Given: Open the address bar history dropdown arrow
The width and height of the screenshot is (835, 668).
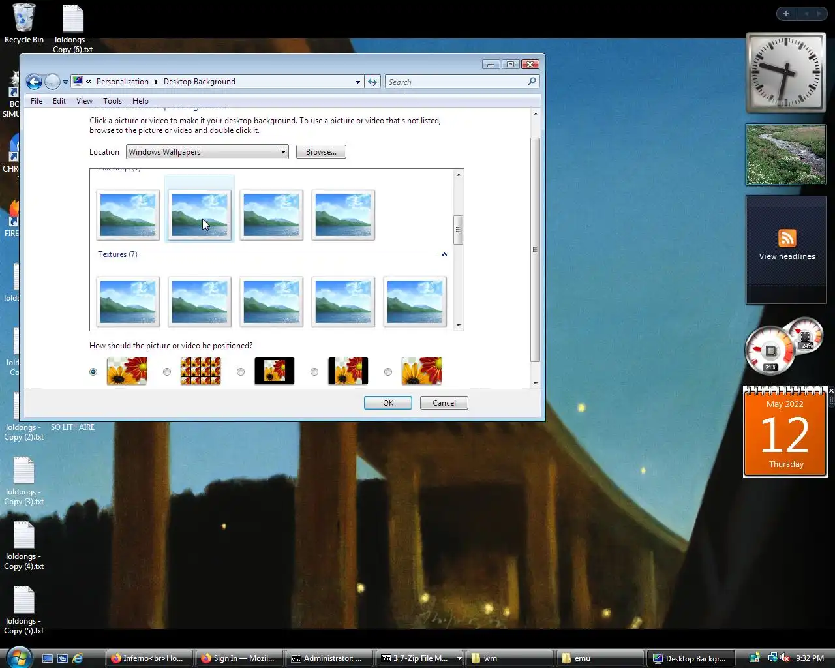Looking at the screenshot, I should click(x=357, y=82).
